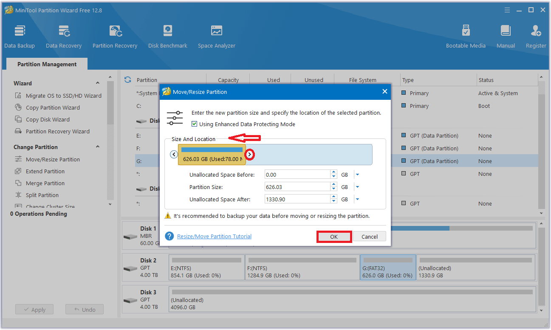The width and height of the screenshot is (551, 330).
Task: Select F:(NTFS) block in Disk 2 map
Action: 302,267
